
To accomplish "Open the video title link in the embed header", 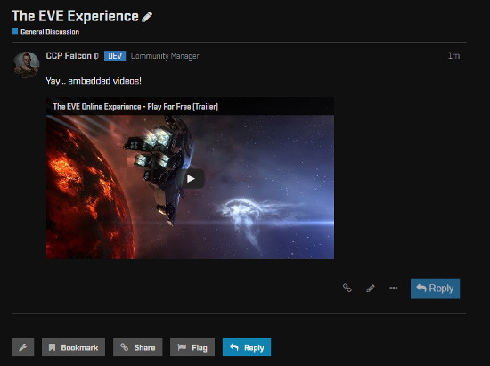I will (135, 107).
